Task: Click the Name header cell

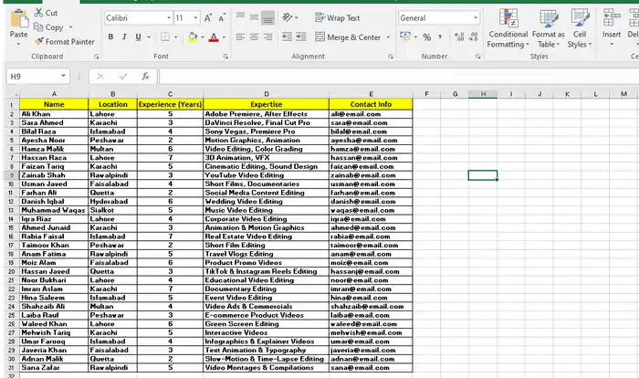Action: coord(54,104)
